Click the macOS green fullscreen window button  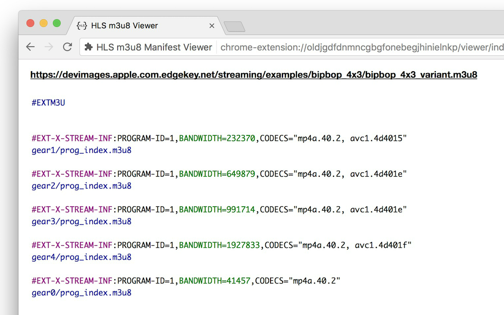point(57,23)
